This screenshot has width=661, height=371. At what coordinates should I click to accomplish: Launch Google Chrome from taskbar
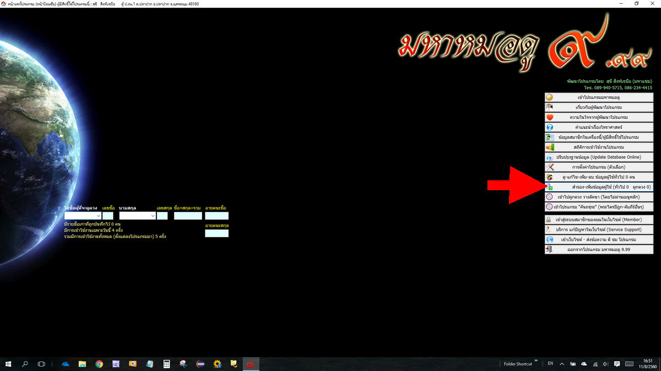99,364
